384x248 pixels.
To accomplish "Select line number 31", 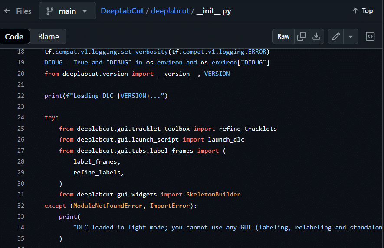I will (21, 194).
